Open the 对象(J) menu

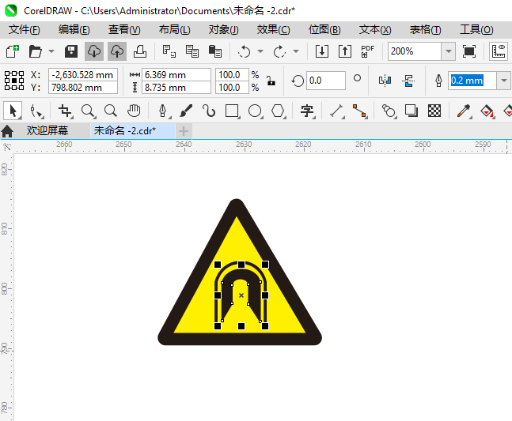click(224, 30)
